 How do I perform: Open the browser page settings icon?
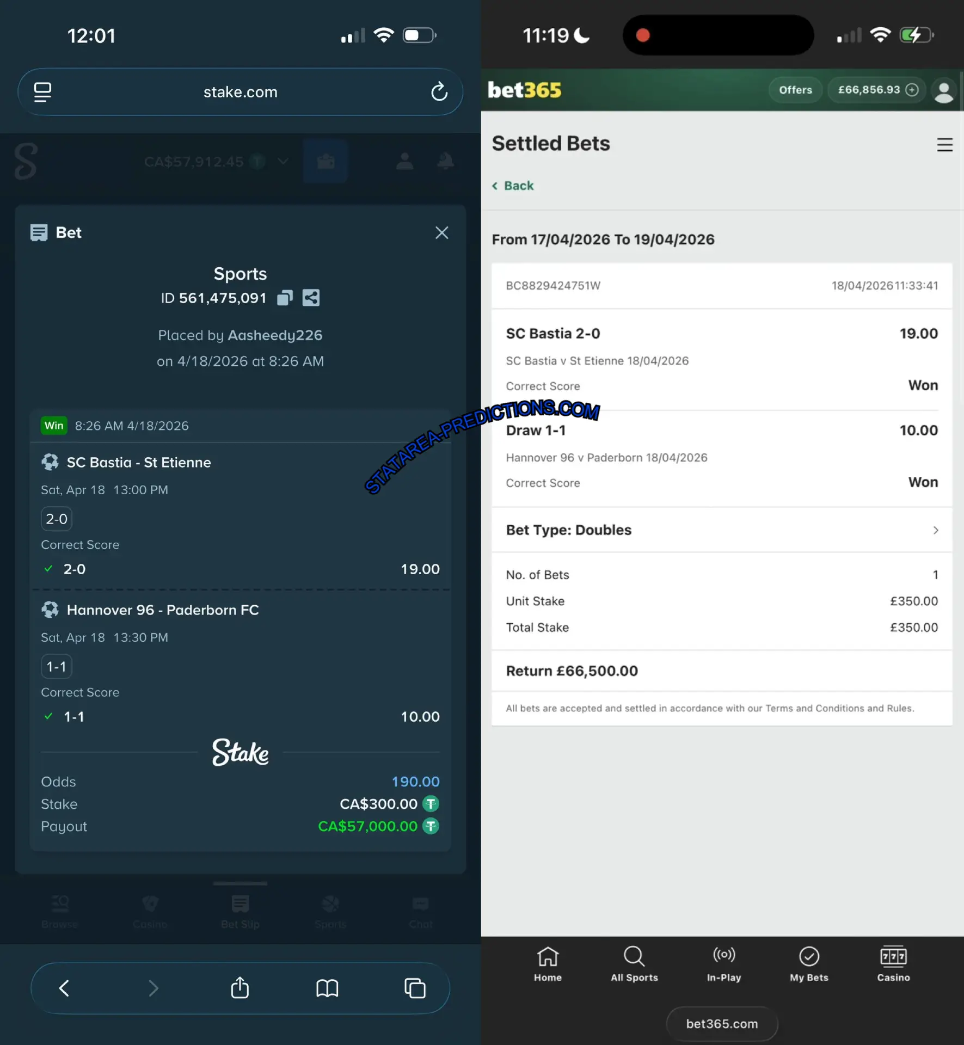(42, 92)
